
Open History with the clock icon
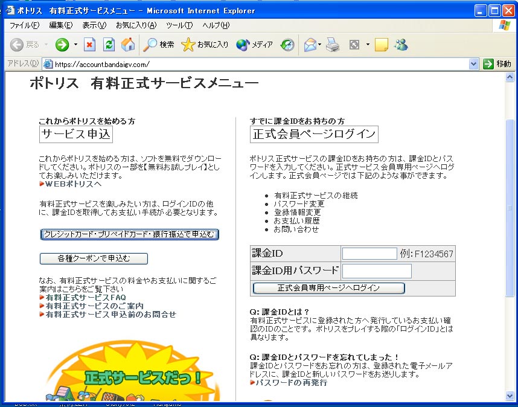coord(287,45)
